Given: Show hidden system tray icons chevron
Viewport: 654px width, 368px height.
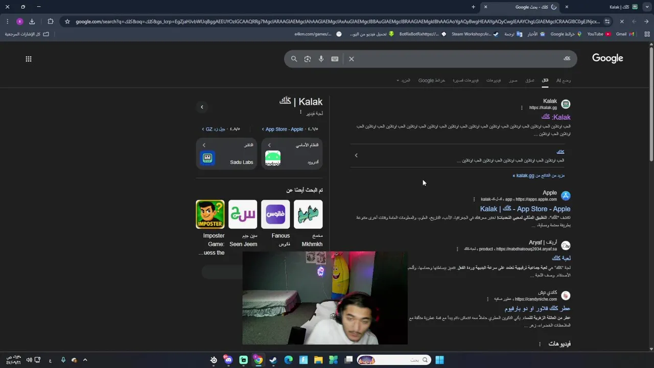Looking at the screenshot, I should point(85,360).
